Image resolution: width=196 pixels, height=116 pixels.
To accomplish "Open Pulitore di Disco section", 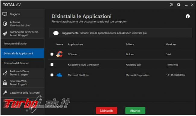I will click(x=22, y=73).
